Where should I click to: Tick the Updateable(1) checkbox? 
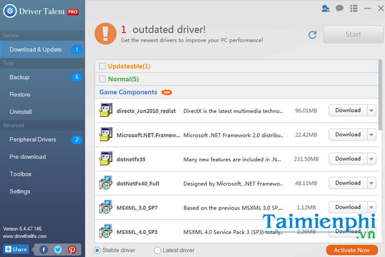click(103, 66)
